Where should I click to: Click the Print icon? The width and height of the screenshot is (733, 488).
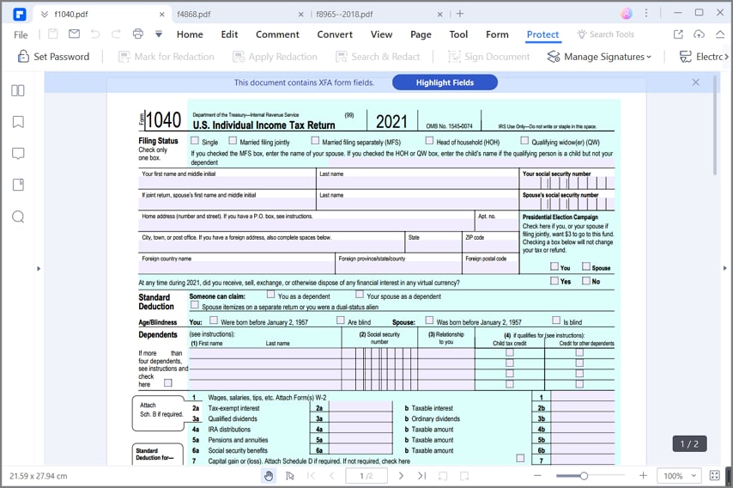pos(137,34)
